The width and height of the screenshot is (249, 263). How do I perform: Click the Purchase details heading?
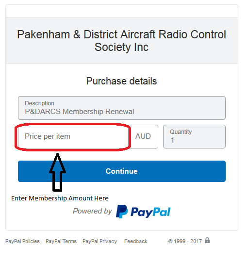coord(121,81)
